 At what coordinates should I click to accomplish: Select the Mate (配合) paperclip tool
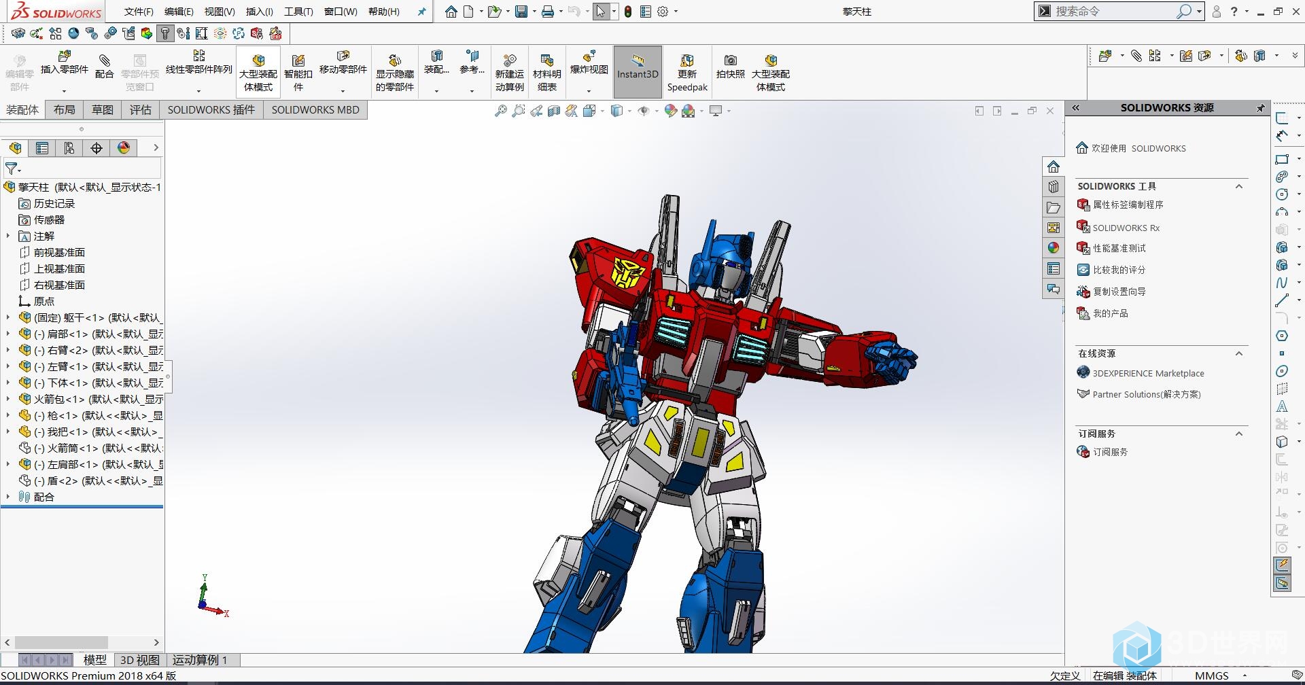(x=104, y=60)
